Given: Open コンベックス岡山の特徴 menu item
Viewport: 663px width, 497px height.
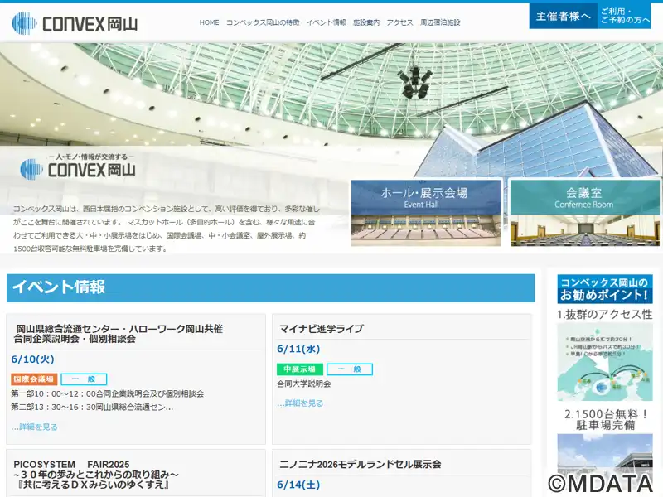Looking at the screenshot, I should pos(263,22).
